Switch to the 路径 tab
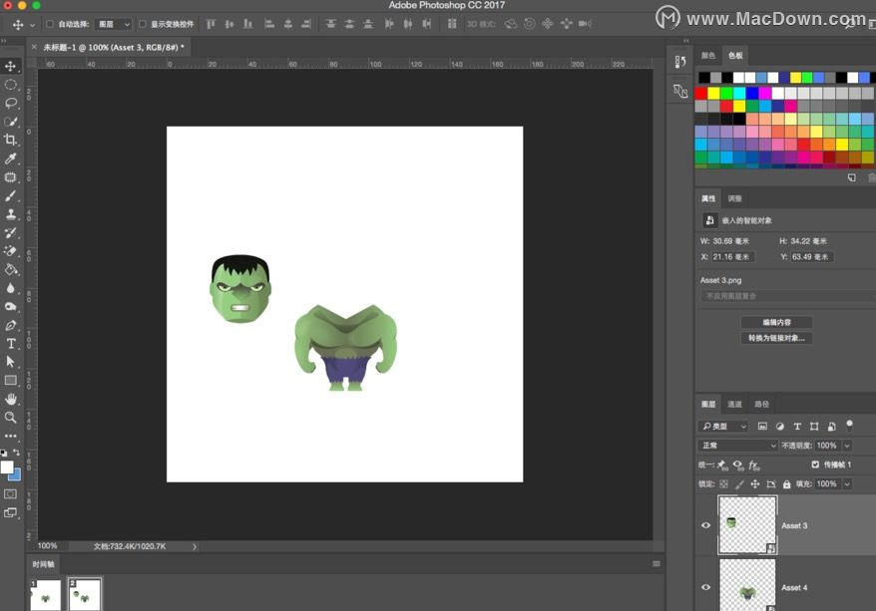This screenshot has height=611, width=876. (x=762, y=404)
